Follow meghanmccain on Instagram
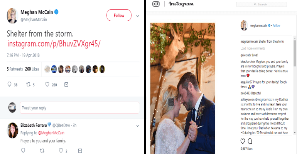The height and width of the screenshot is (154, 297). (x=276, y=25)
